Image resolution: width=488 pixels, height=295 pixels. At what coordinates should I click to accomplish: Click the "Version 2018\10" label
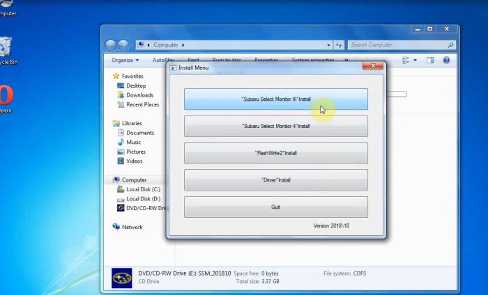coord(331,225)
